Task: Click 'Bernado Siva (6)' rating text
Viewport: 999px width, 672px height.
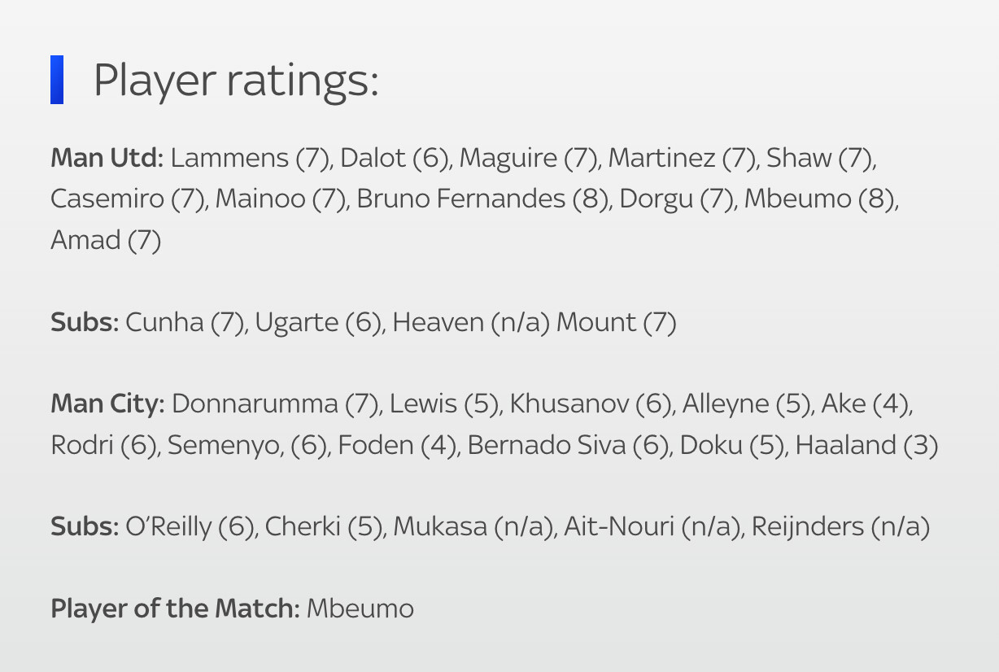Action: click(x=568, y=445)
